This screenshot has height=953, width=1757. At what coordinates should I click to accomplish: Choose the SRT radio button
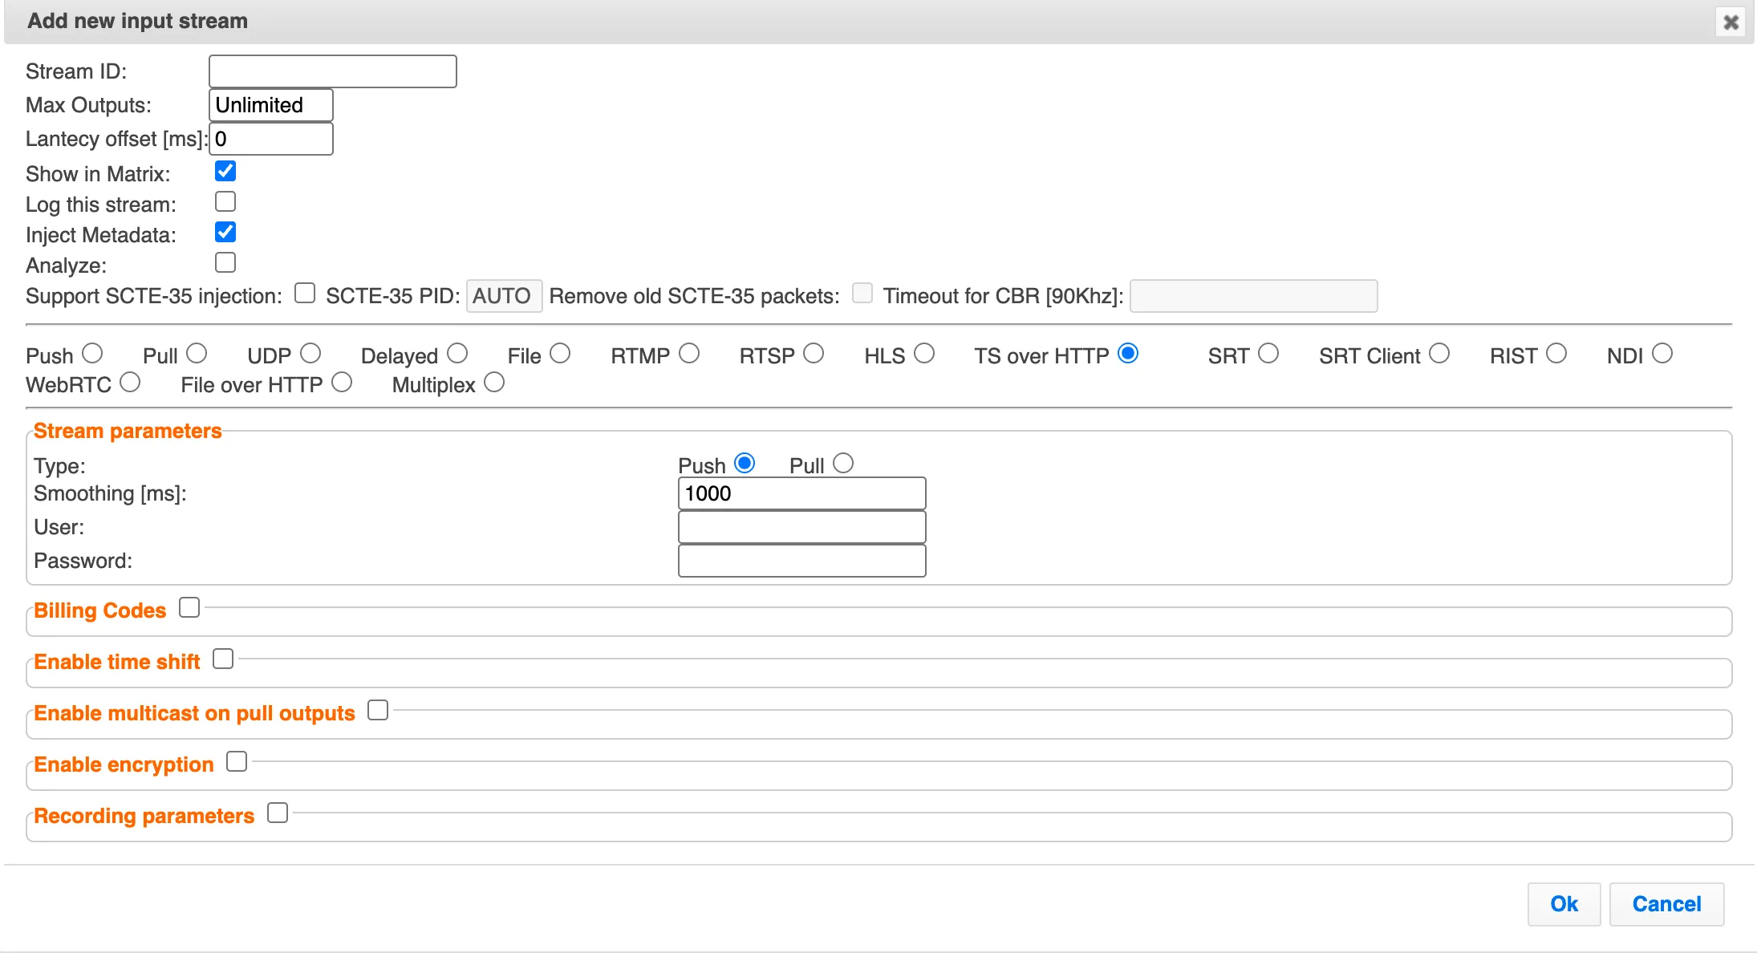coord(1268,353)
